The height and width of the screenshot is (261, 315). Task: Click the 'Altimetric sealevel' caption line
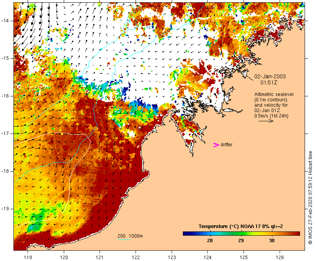[274, 94]
